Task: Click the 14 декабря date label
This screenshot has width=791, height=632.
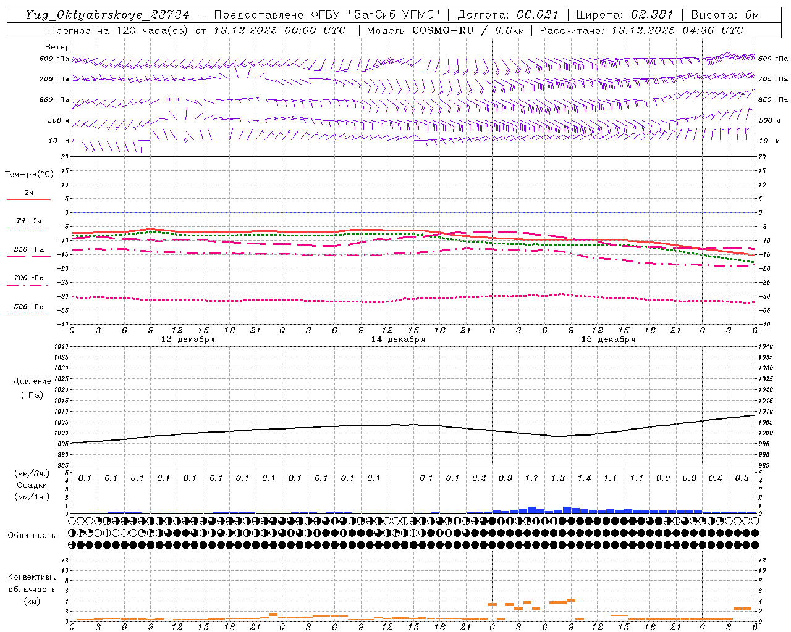Action: click(x=398, y=339)
